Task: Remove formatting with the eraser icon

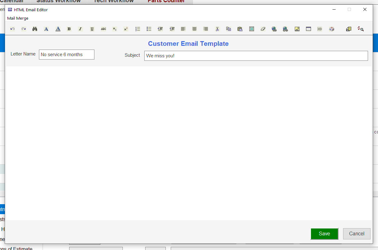Action: [263, 29]
